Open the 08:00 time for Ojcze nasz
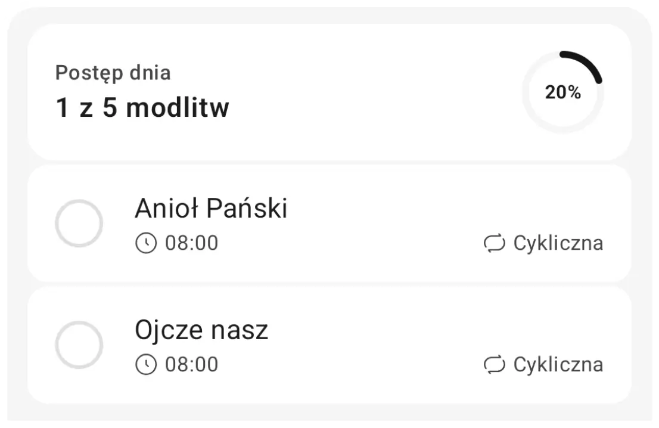Screen dimensions: 659x428 tap(191, 364)
